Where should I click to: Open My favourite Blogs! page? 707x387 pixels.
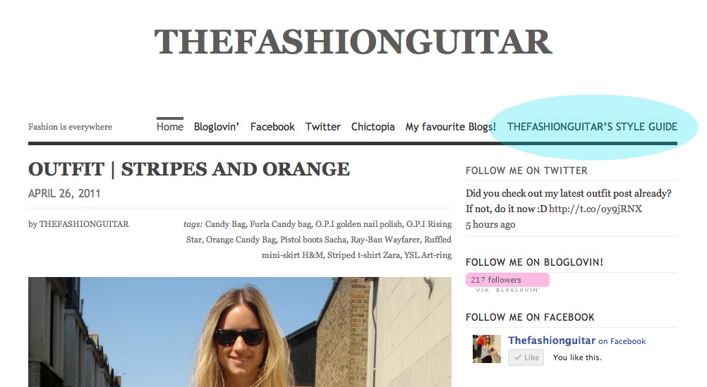click(x=450, y=127)
